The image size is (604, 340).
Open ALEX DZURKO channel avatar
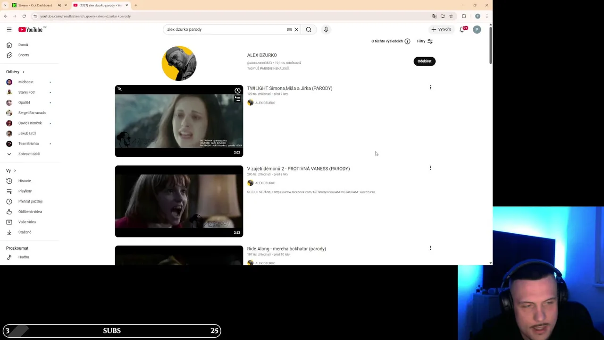pos(179,63)
